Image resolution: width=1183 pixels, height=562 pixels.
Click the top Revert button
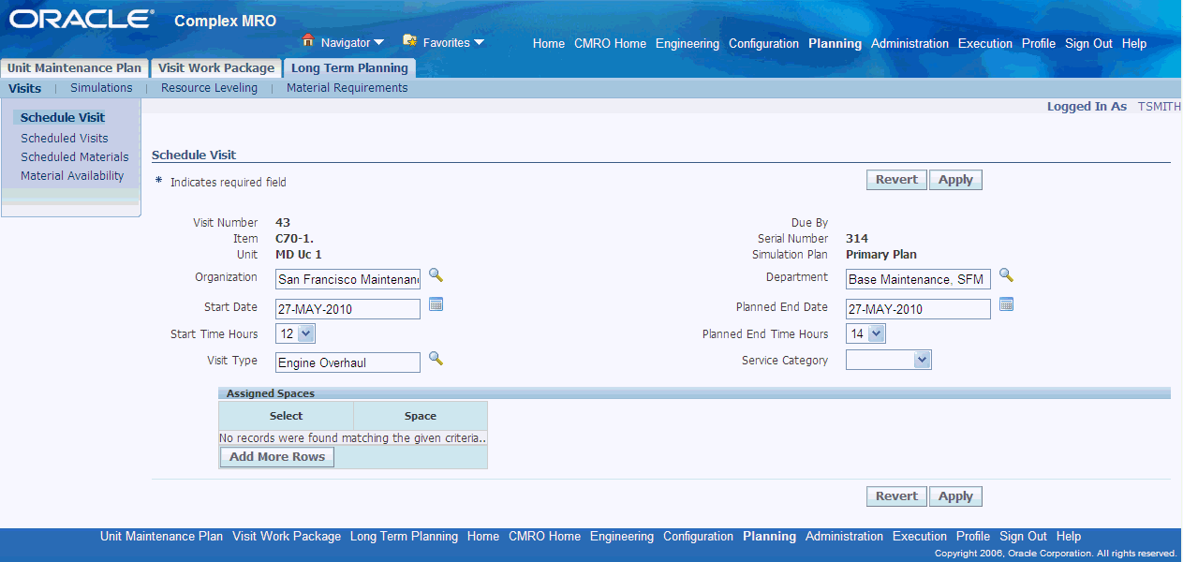[897, 180]
